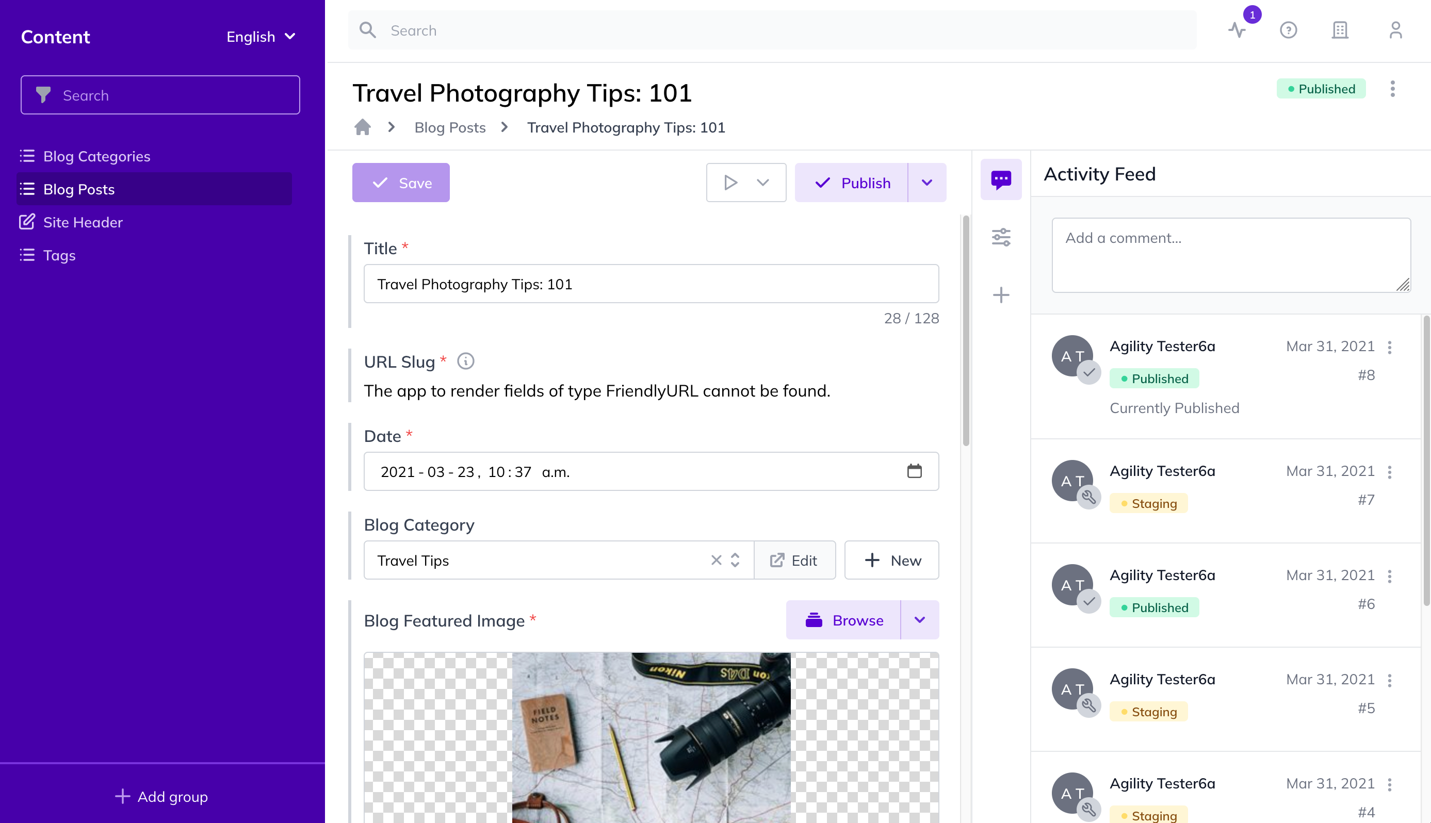Click the featured image camera thumbnail
Image resolution: width=1431 pixels, height=823 pixels.
(x=651, y=737)
